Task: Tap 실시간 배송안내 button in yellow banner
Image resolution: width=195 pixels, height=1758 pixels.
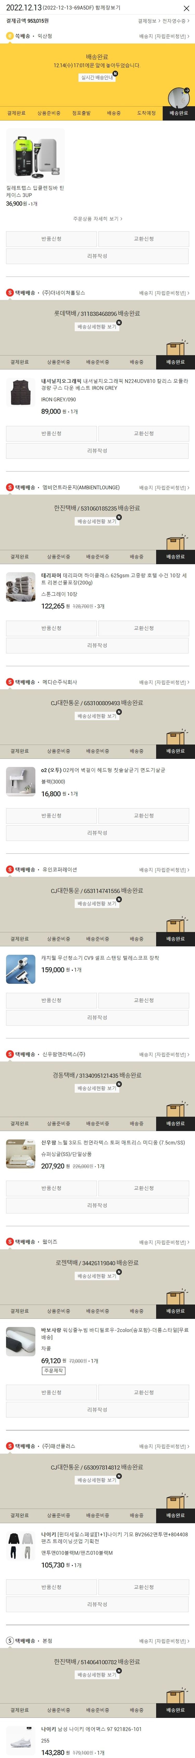Action: tap(97, 77)
